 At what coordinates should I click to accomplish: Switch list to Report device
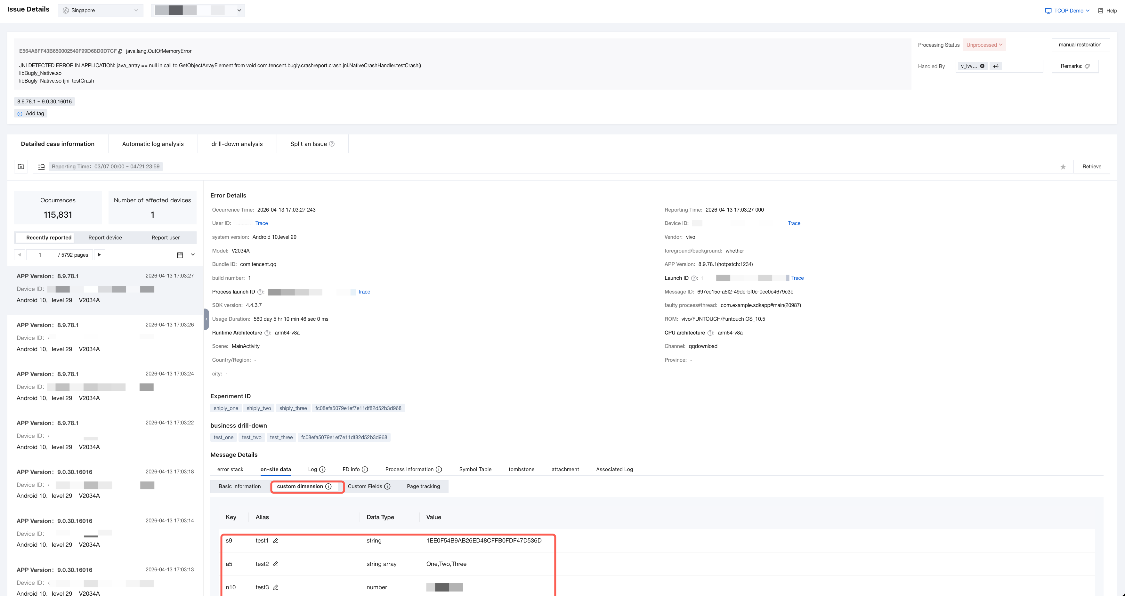click(x=105, y=238)
